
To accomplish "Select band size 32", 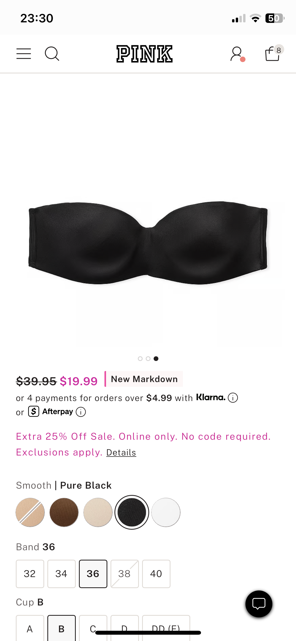I will 30,574.
